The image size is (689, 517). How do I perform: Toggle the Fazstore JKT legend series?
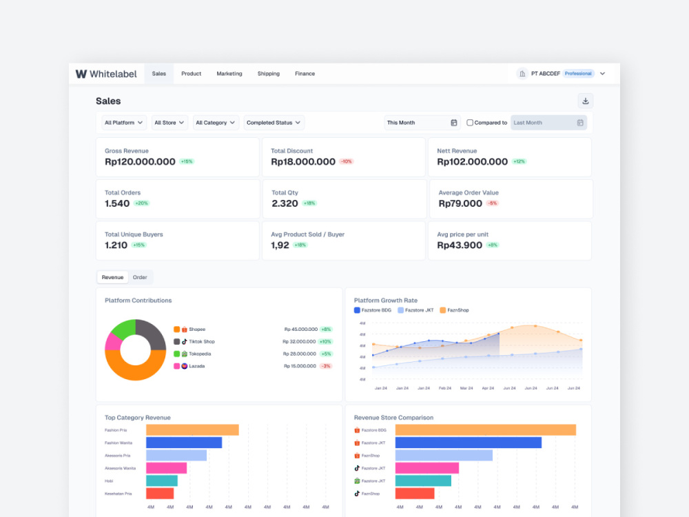pos(415,310)
